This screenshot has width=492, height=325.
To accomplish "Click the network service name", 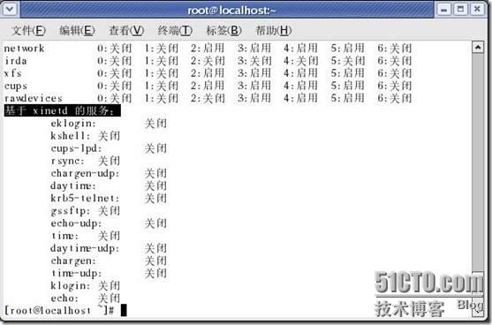I will (x=24, y=49).
